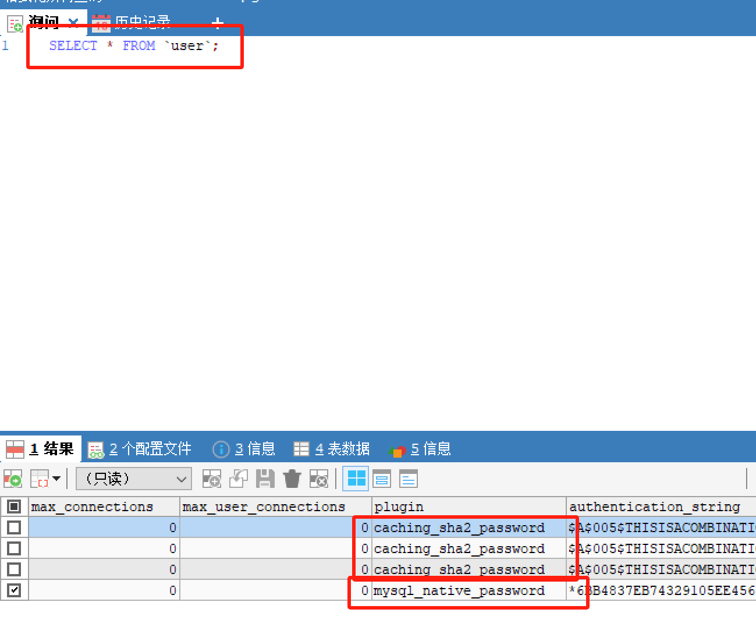756x641 pixels.
Task: Uncheck the mysql_native_password row checkbox
Action: click(x=15, y=590)
